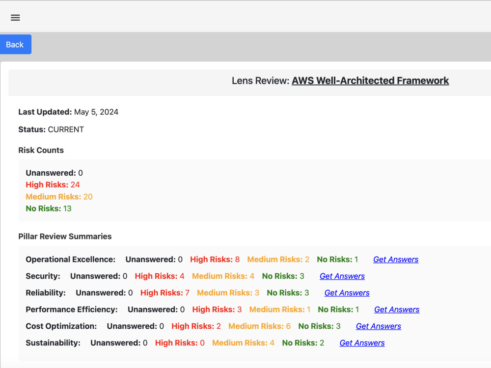Get Answers for Cost Optimization pillar
491x368 pixels.
tap(378, 326)
